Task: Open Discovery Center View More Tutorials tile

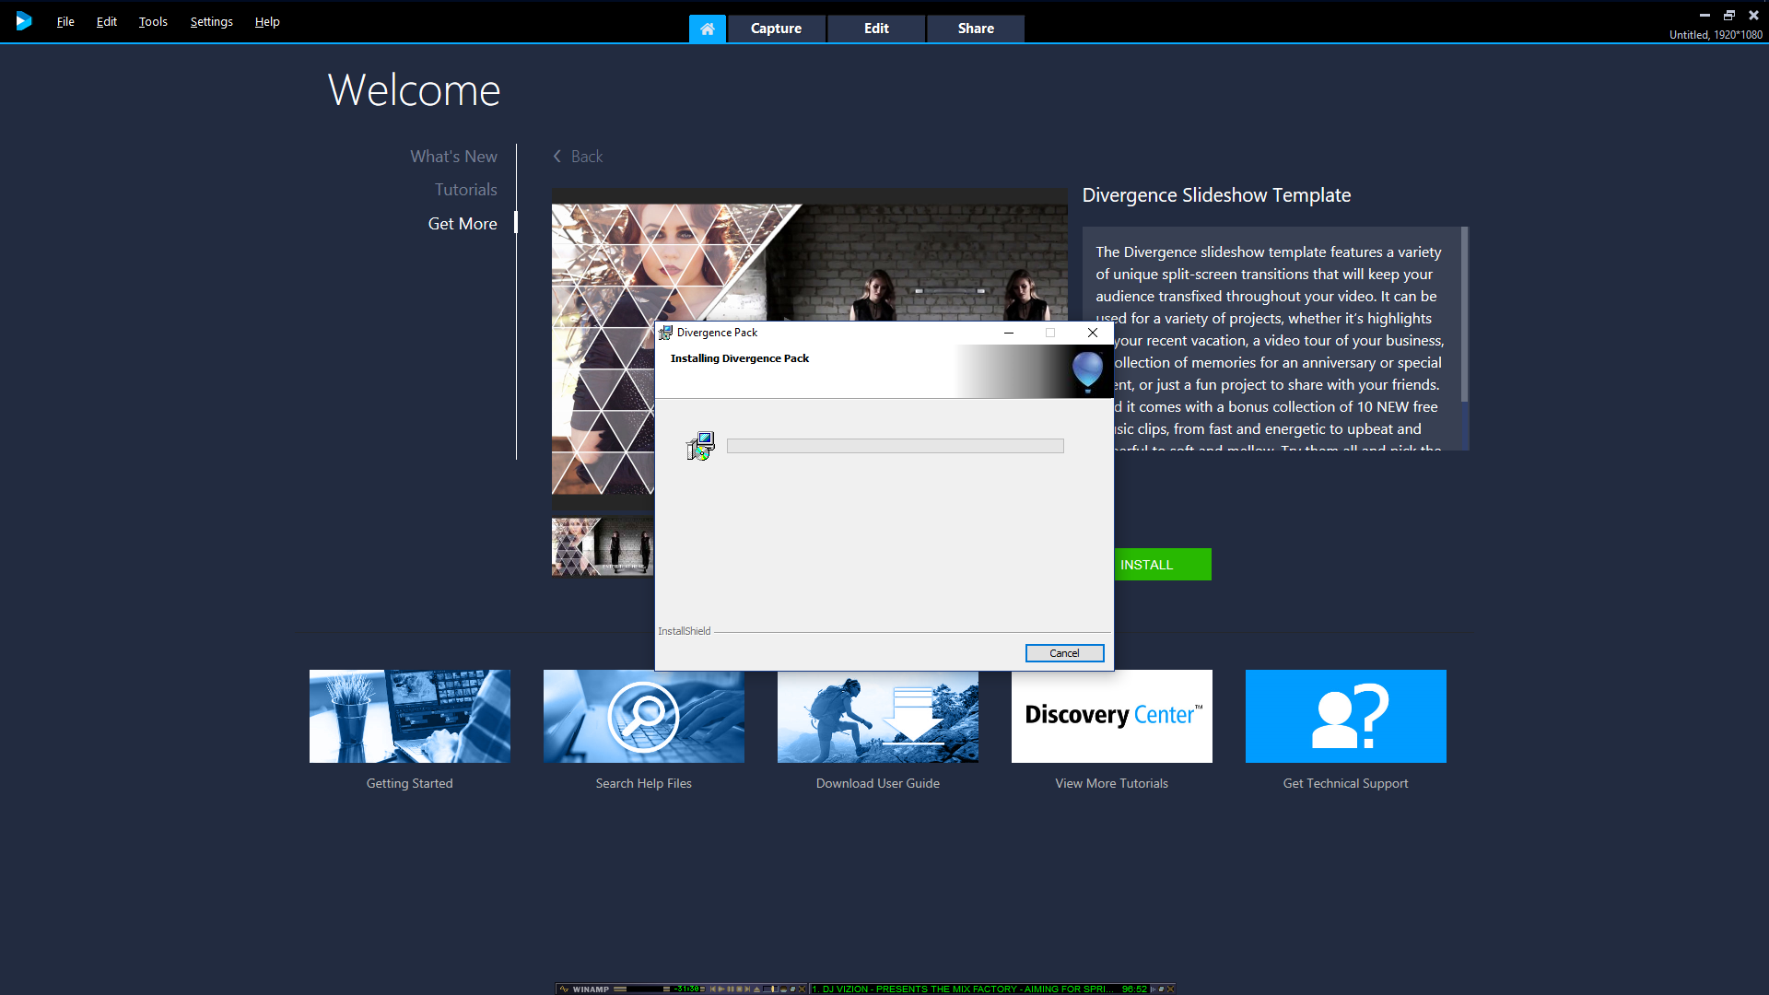Action: (1111, 716)
